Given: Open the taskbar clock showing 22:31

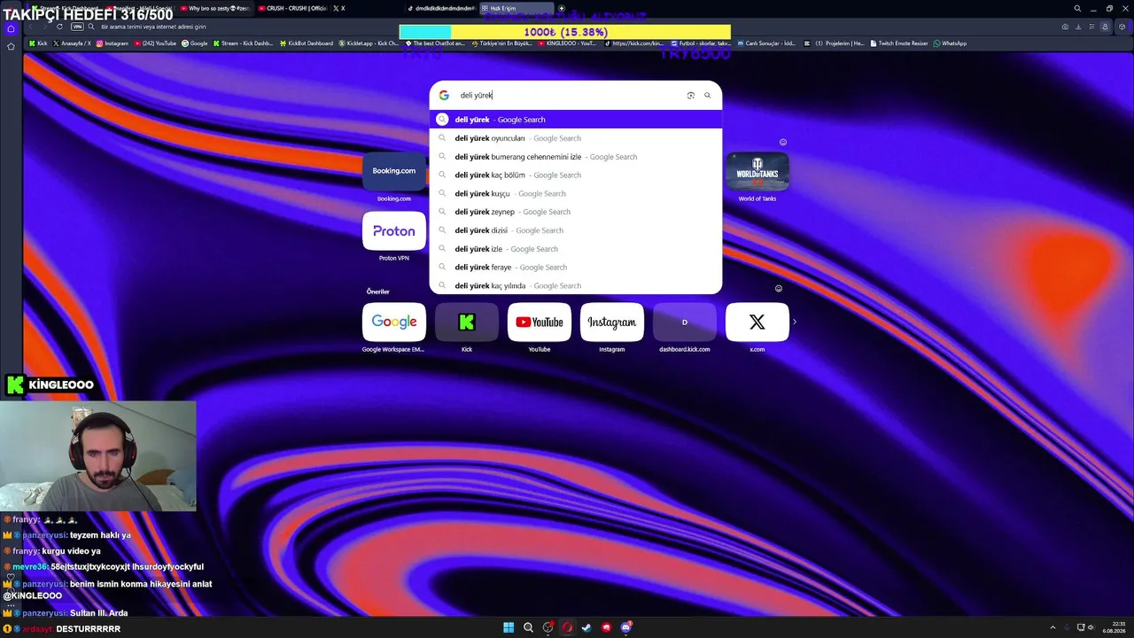Looking at the screenshot, I should pos(1114,627).
